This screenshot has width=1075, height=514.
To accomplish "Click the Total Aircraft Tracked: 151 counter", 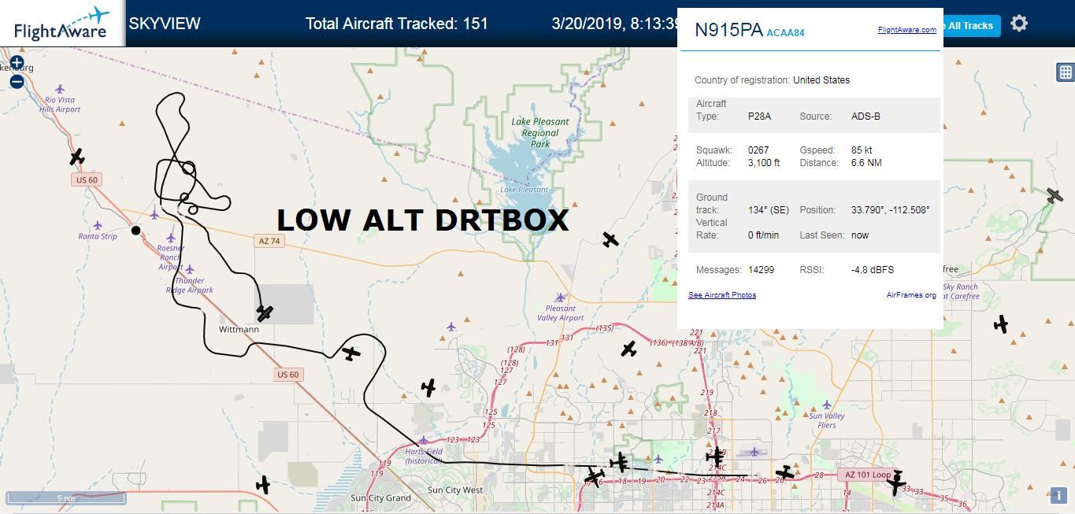I will click(x=397, y=24).
